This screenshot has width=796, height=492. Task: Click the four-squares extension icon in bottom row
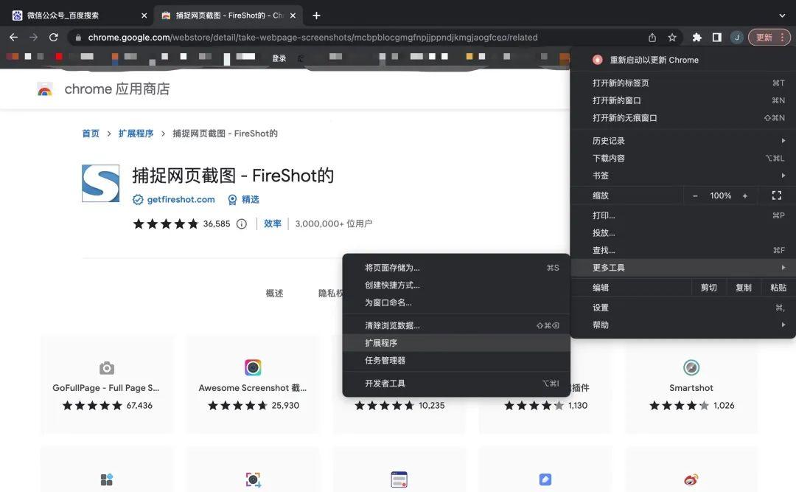point(107,479)
